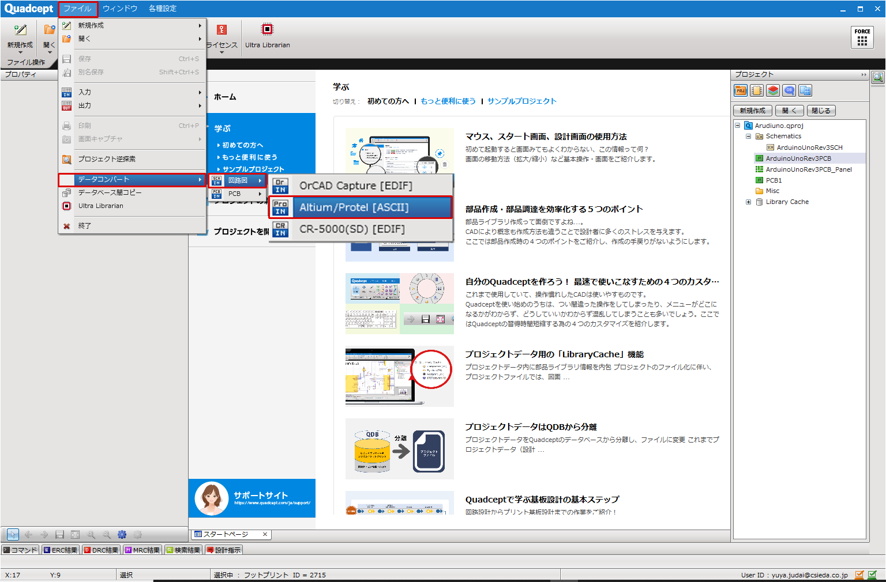
Task: Click the license toolbar icon
Action: coord(221,29)
